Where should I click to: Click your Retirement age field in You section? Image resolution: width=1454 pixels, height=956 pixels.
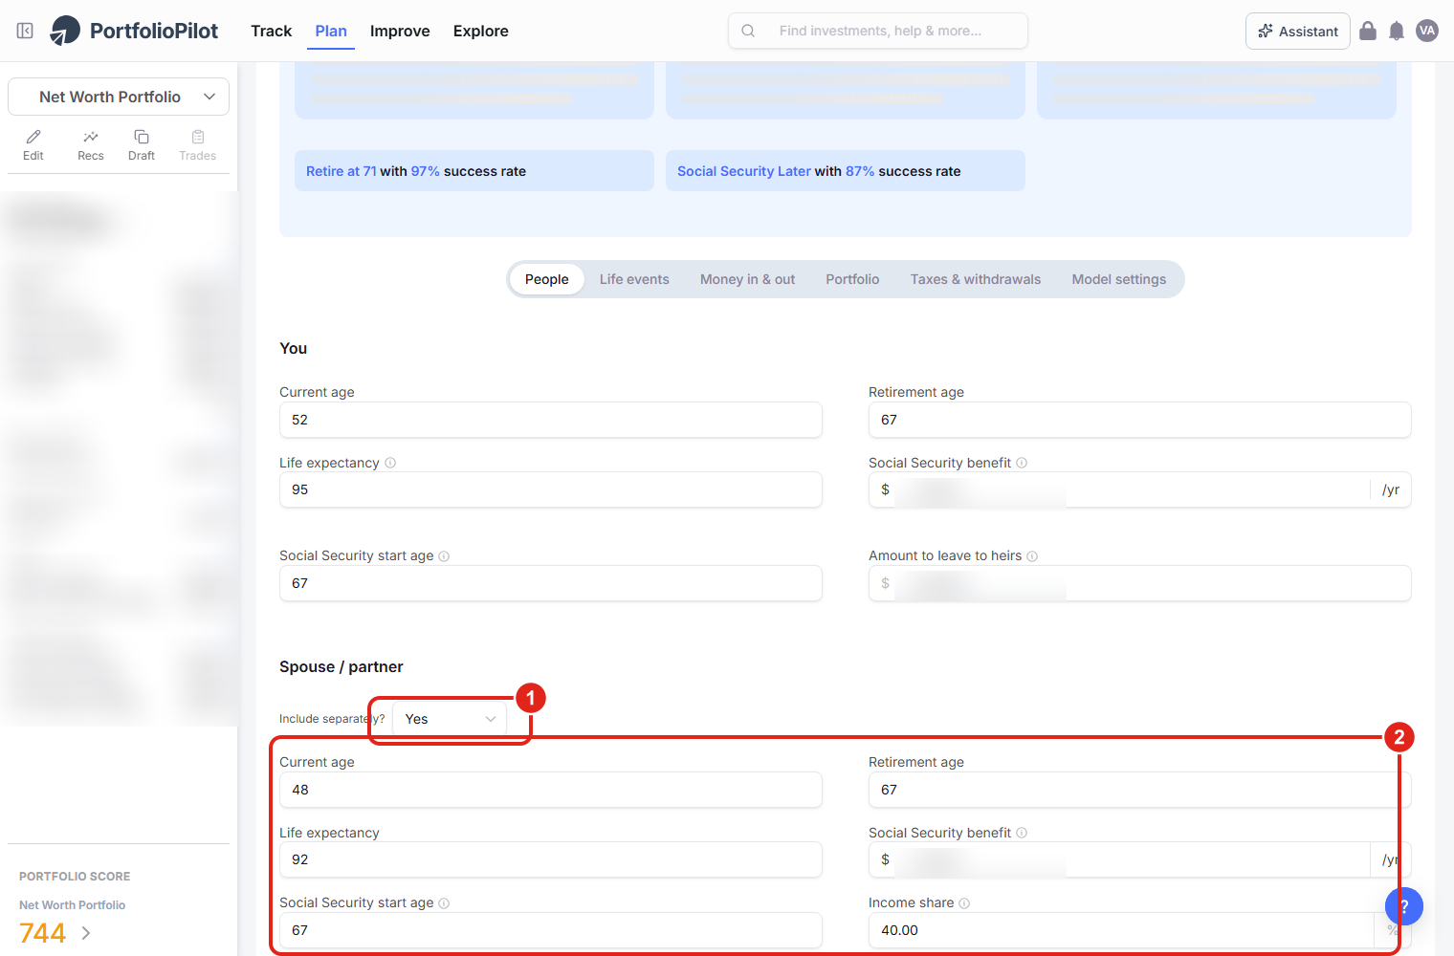1140,420
